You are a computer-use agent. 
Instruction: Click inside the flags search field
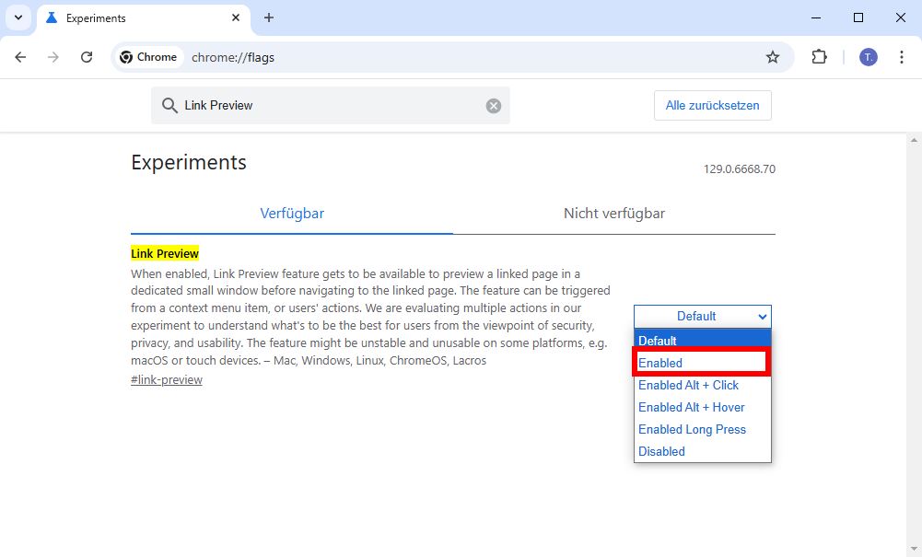coord(322,105)
